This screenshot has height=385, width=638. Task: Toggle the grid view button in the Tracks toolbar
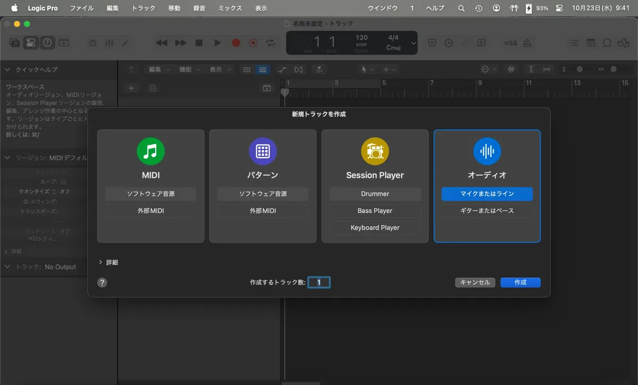click(x=247, y=70)
